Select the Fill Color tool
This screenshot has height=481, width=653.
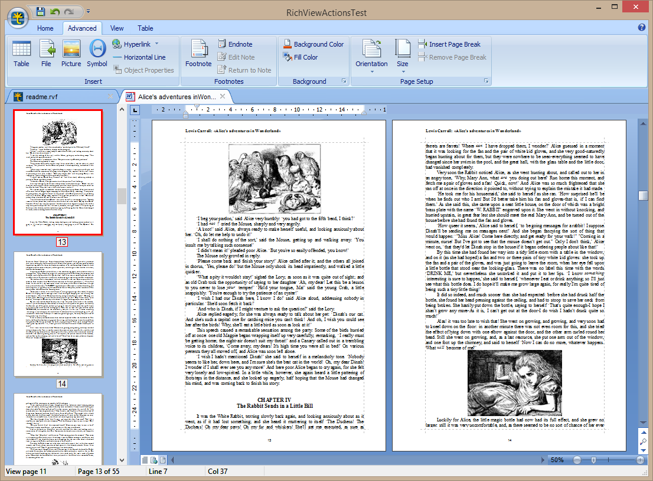click(301, 57)
